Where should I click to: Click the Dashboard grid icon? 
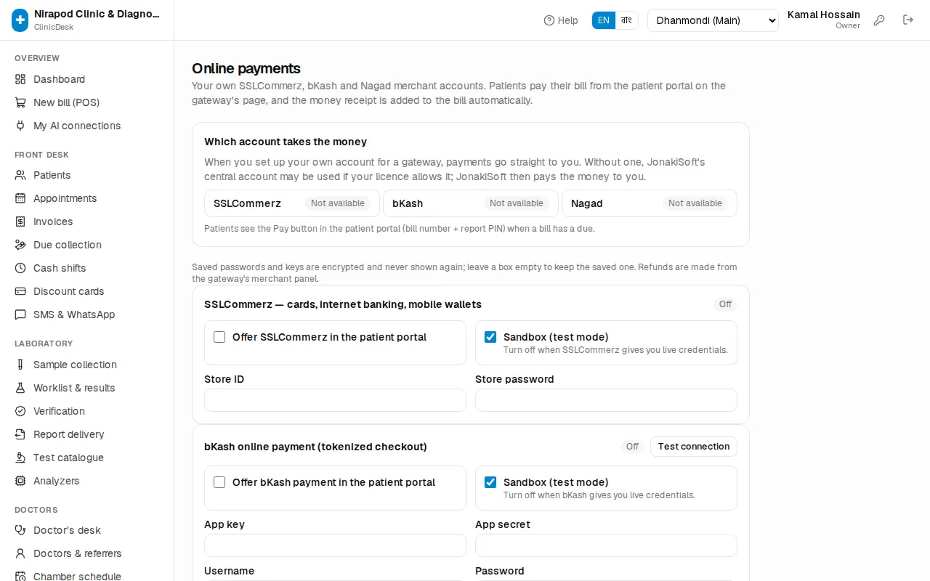coord(20,79)
